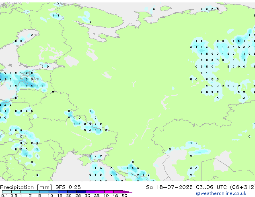Click the above-50 arrow tip of legend

[x=127, y=192]
